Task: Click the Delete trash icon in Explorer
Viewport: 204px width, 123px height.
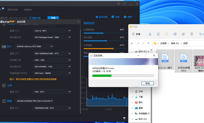Action: coord(192,34)
